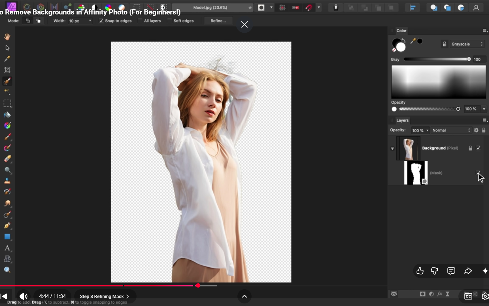Select the Color panel tab

(401, 31)
